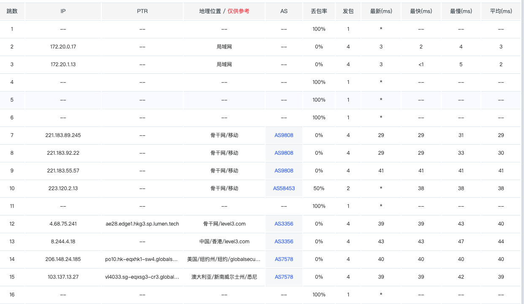The height and width of the screenshot is (304, 524).
Task: Open AS7578 link in the 103.137.13.27 row
Action: (284, 277)
